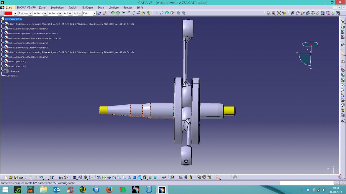Click the Undo arrow icon
The image size is (346, 194).
coord(41,178)
